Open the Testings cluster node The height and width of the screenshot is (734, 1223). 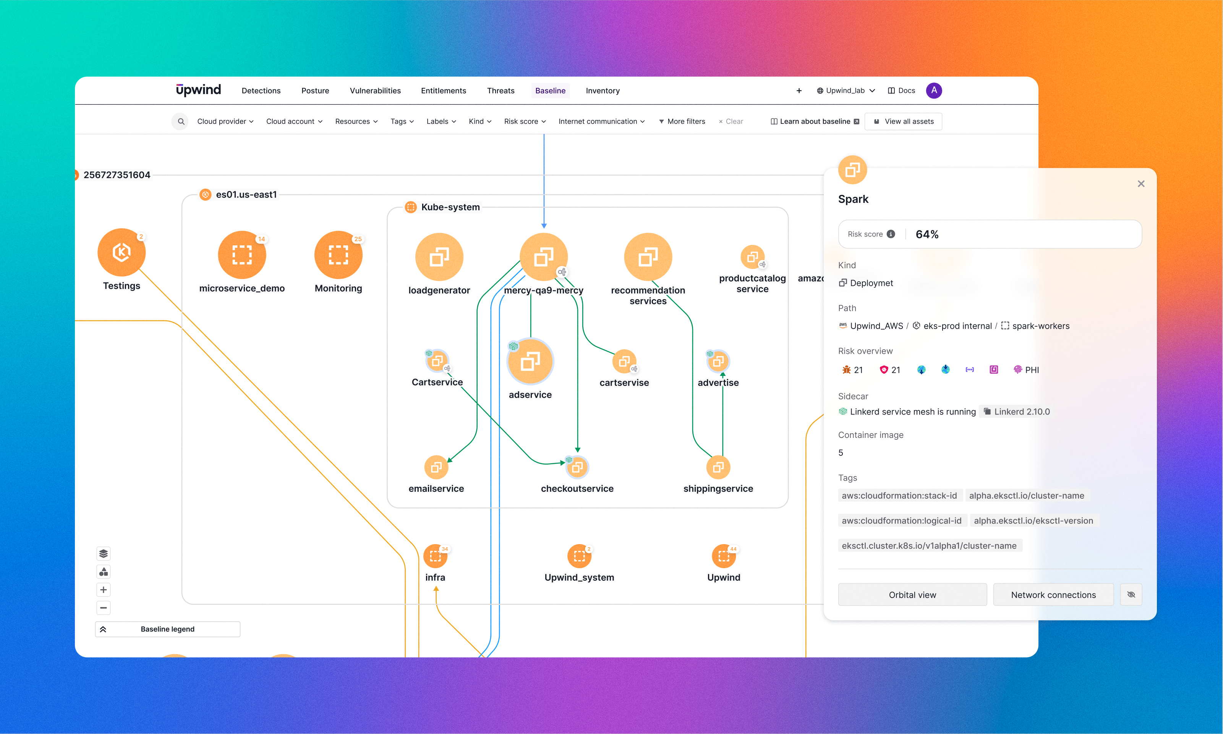pyautogui.click(x=121, y=252)
